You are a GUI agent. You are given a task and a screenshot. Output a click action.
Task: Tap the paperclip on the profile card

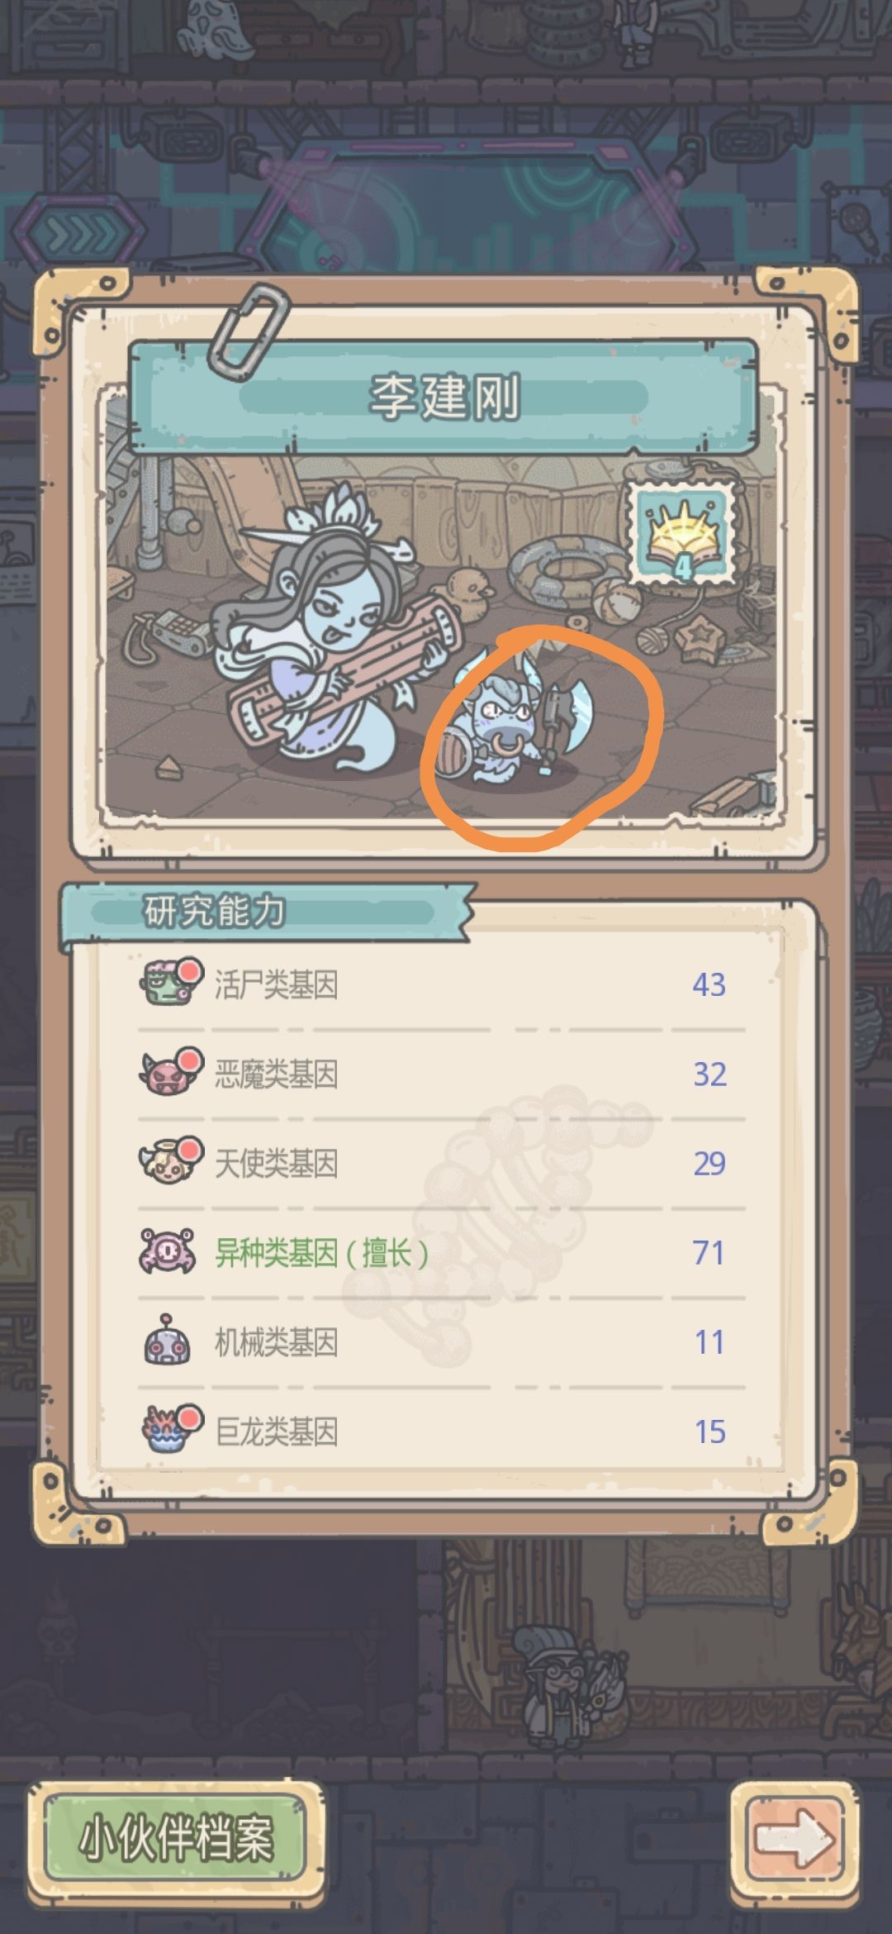coord(248,330)
